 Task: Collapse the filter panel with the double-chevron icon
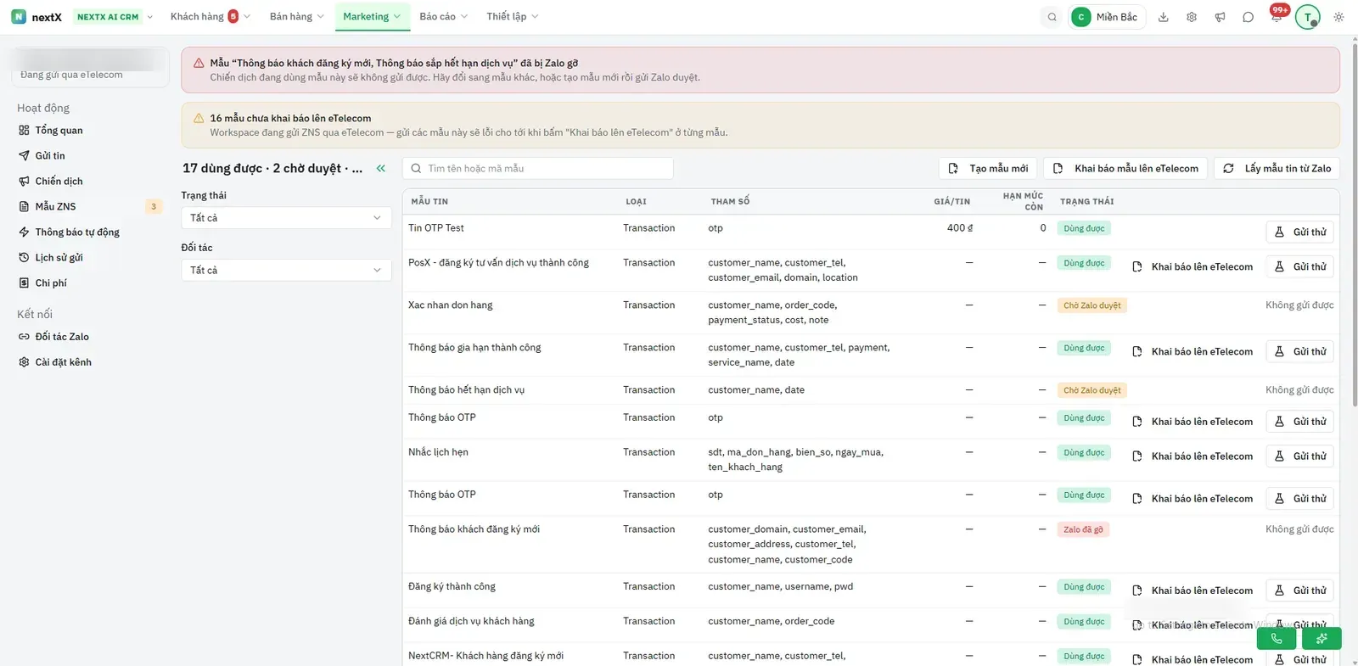[x=381, y=168]
